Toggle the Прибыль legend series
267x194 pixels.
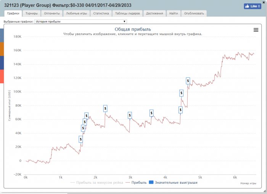click(136, 183)
